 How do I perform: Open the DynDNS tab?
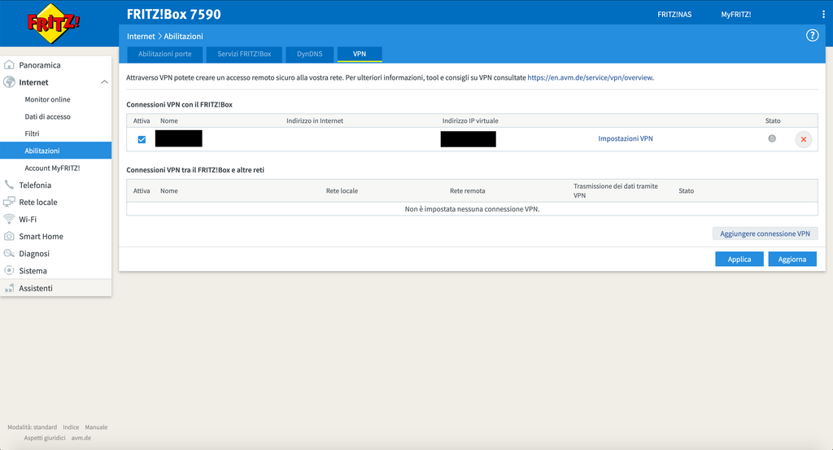pyautogui.click(x=310, y=55)
